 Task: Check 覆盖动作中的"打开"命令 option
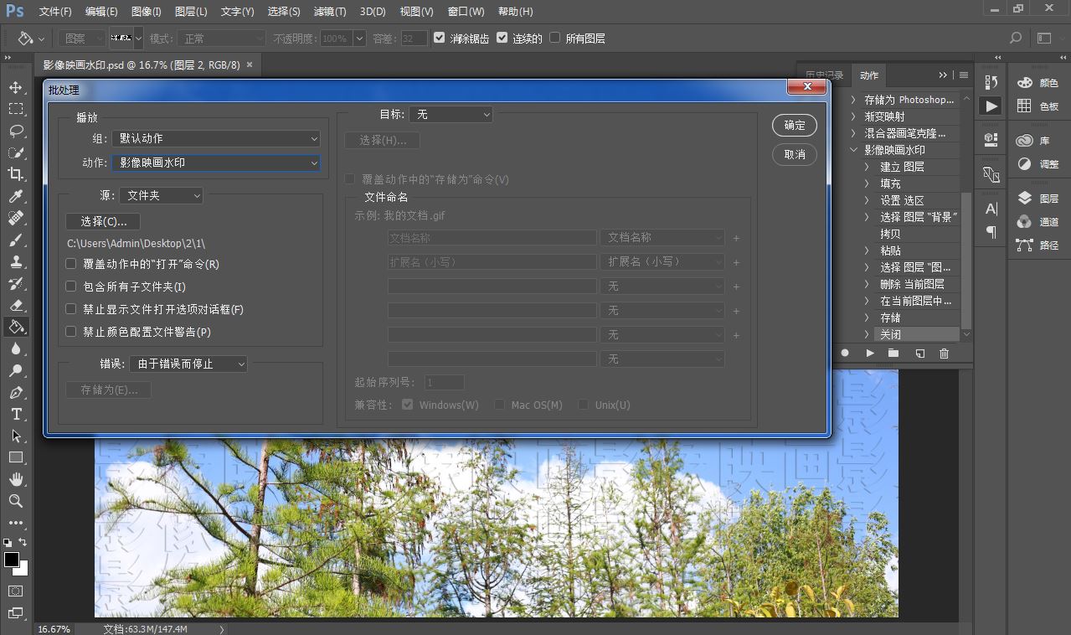tap(71, 264)
